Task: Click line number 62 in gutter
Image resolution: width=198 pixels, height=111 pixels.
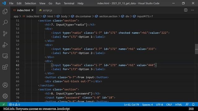Action: [x=18, y=65]
